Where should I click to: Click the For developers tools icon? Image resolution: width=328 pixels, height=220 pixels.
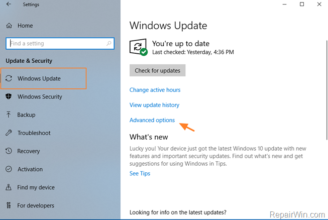(x=9, y=205)
